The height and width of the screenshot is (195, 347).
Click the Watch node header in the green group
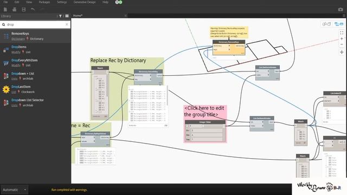pyautogui.click(x=100, y=68)
